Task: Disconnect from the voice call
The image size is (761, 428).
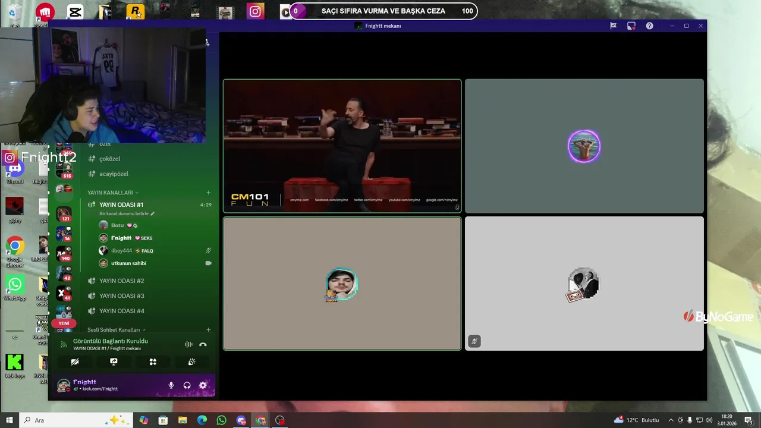Action: (203, 344)
